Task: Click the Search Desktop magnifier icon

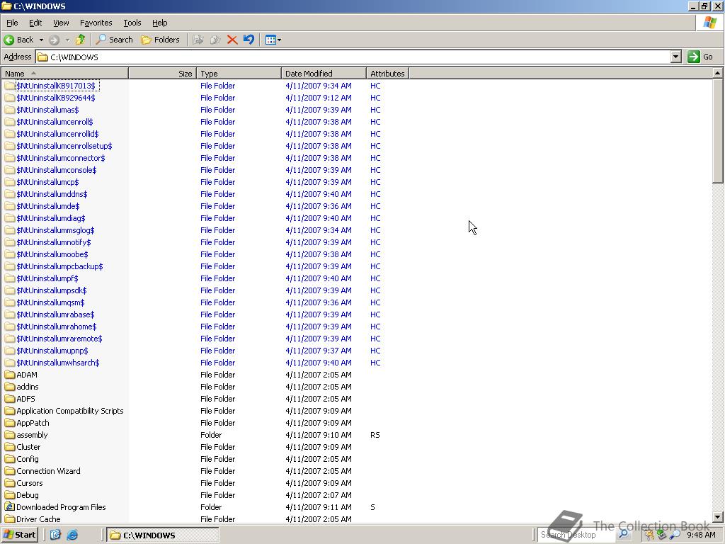Action: [x=623, y=535]
